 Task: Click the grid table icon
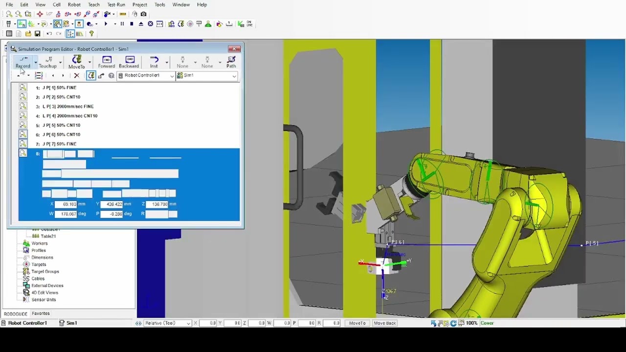coord(9,34)
